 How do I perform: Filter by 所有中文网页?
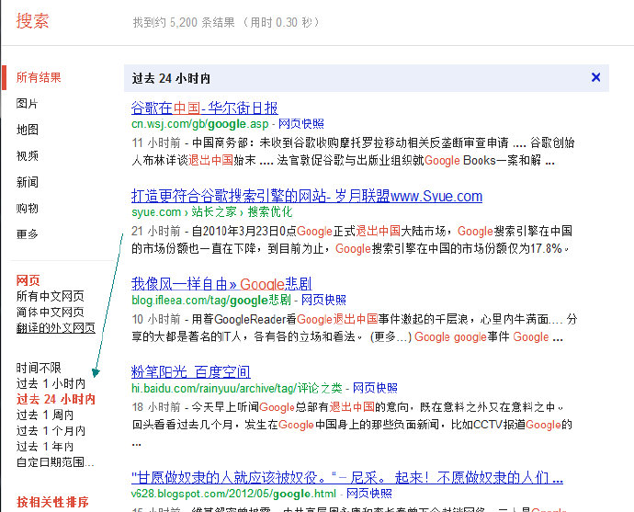click(x=51, y=296)
